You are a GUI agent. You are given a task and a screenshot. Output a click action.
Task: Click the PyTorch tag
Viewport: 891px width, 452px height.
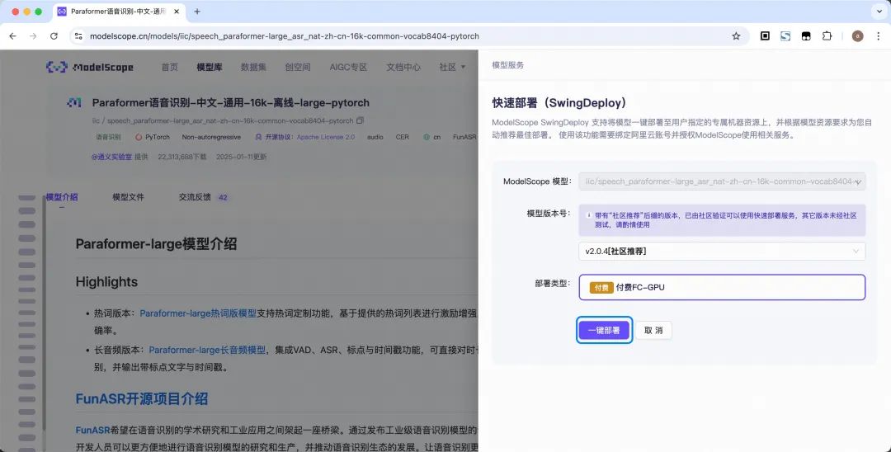153,137
